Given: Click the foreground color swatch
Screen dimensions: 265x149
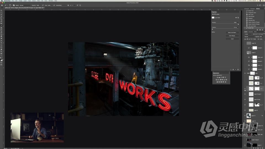Looking at the screenshot, I should (1, 60).
